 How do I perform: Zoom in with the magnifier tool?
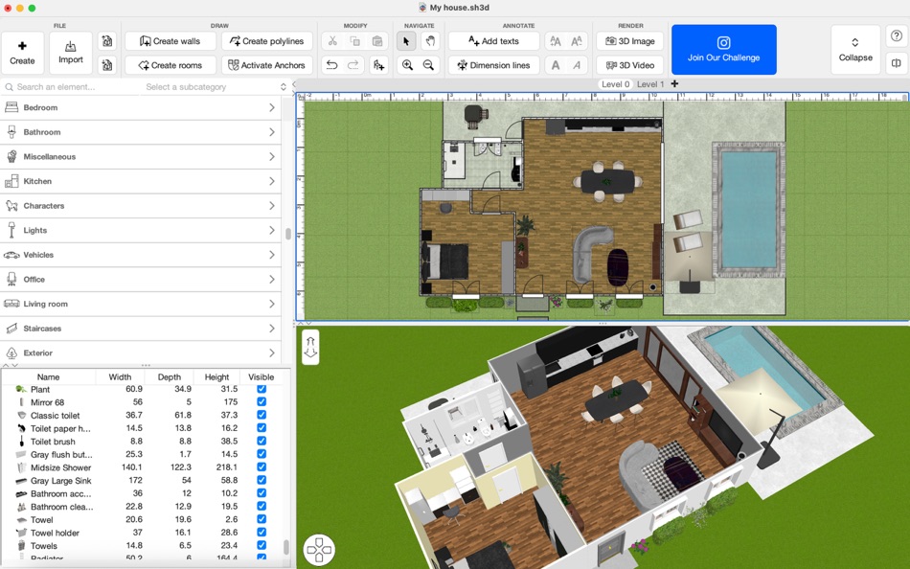(407, 65)
